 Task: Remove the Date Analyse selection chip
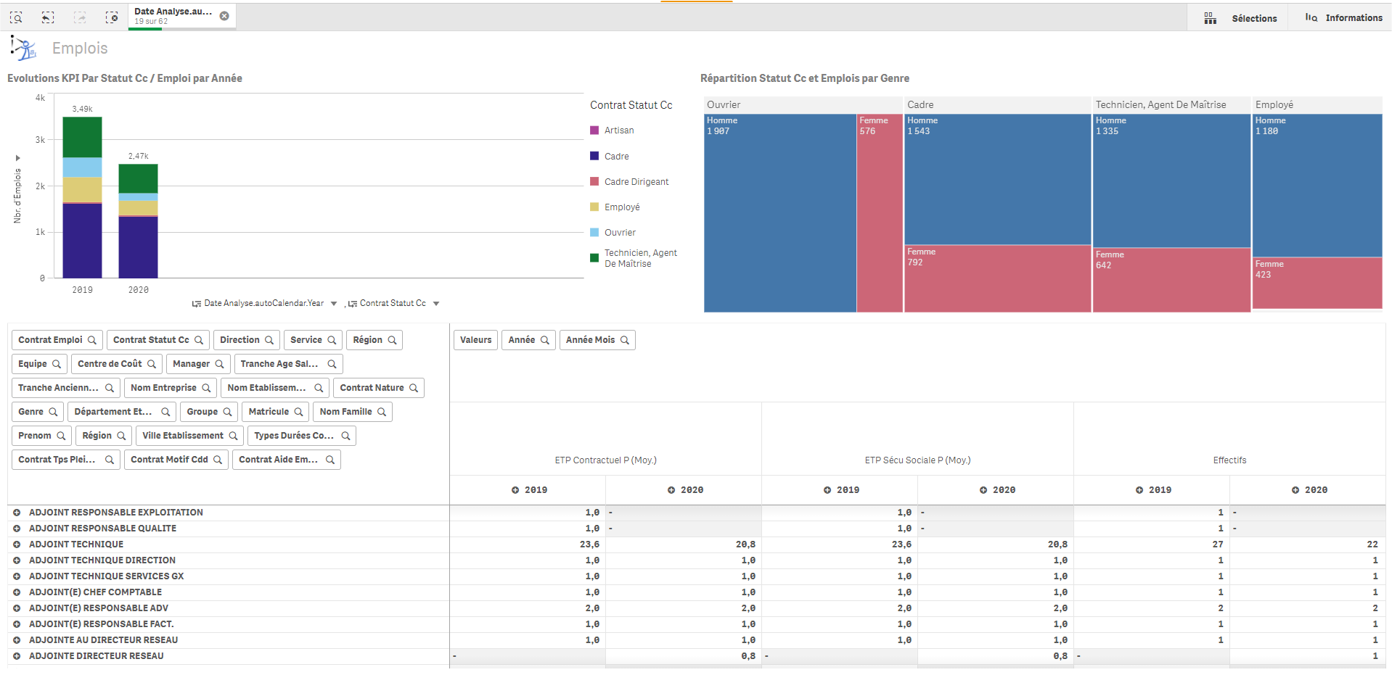pos(224,16)
